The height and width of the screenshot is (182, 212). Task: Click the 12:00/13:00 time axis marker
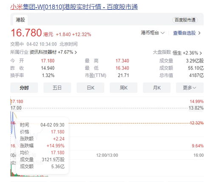[x=107, y=155]
